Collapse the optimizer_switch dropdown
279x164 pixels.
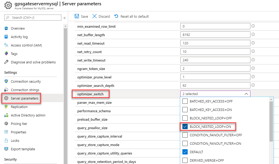[246, 94]
